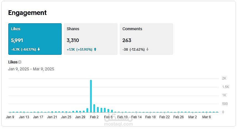Select the Likes metric card
Screen dimensions: 237x129
click(35, 39)
